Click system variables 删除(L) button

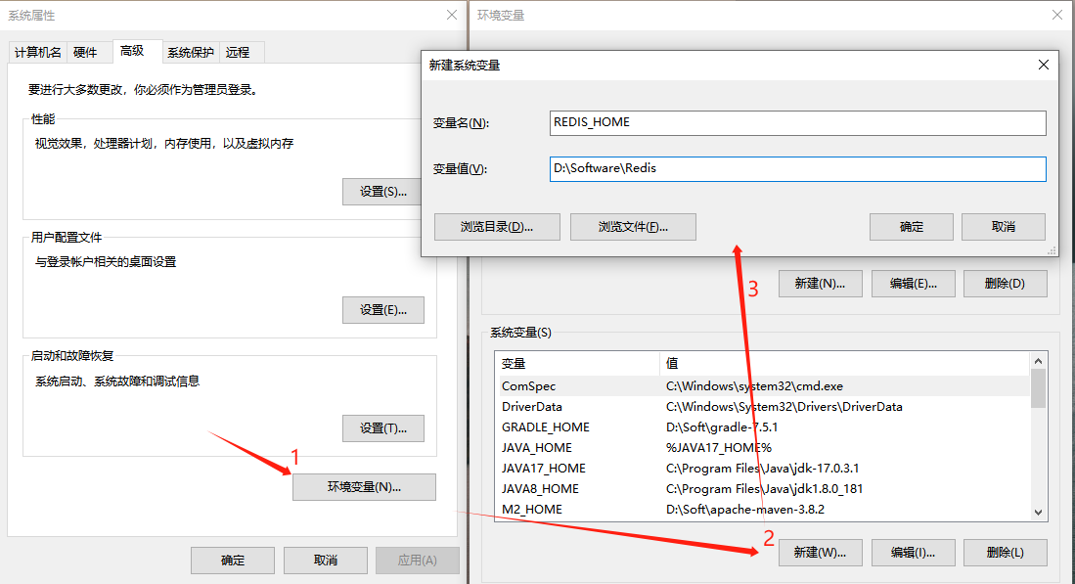[x=1006, y=553]
